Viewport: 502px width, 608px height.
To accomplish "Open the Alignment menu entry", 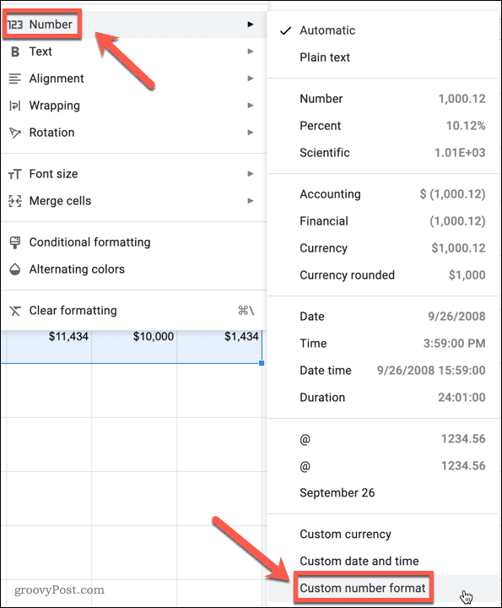I will click(x=133, y=79).
